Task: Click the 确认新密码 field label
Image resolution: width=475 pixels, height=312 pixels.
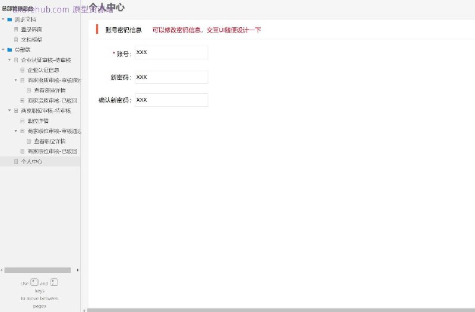Action: pos(115,100)
